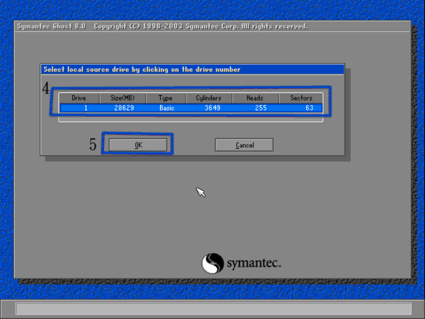The image size is (425, 319).
Task: Click the 63 sectors value
Action: [x=310, y=108]
